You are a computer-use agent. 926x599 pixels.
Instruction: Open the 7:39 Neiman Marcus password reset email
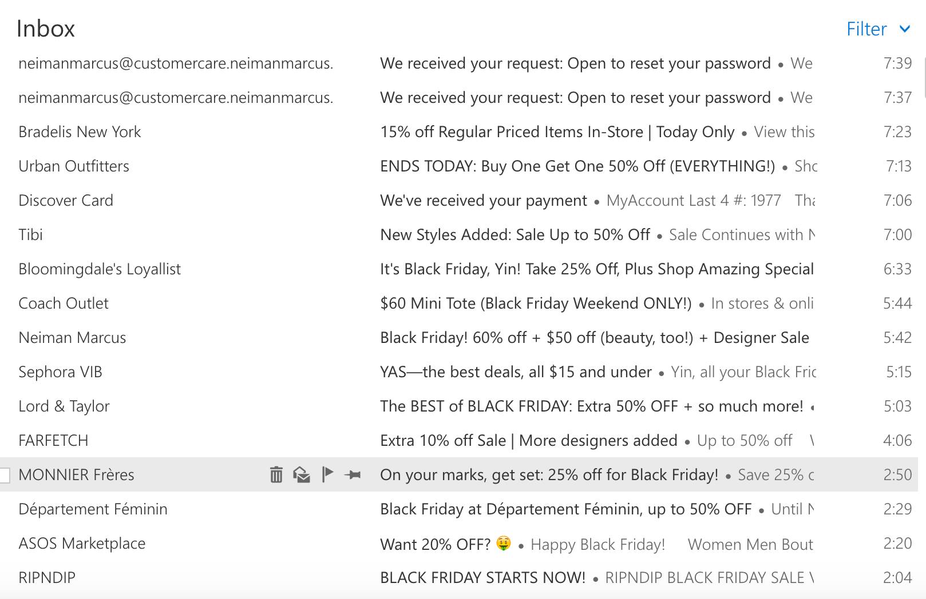(575, 63)
